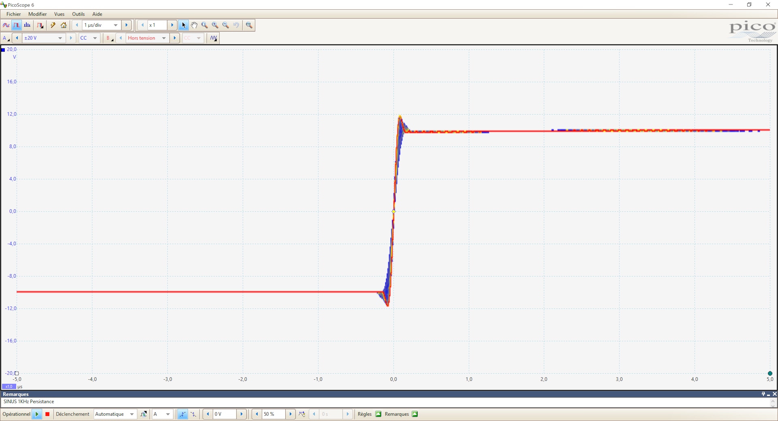Screen dimensions: 778x421
Task: Switch to Spectrum mode bar icon
Action: 28,25
